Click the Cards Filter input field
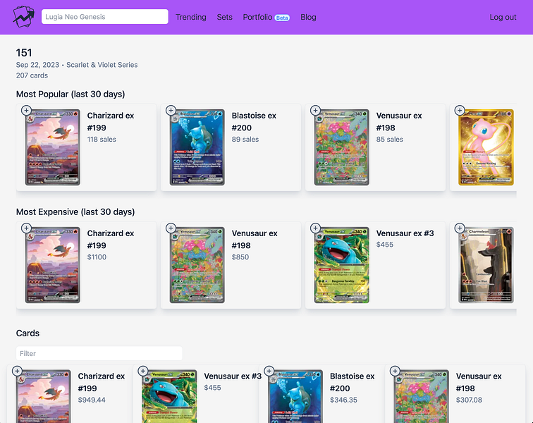Viewport: 533px width, 423px height. click(x=99, y=353)
